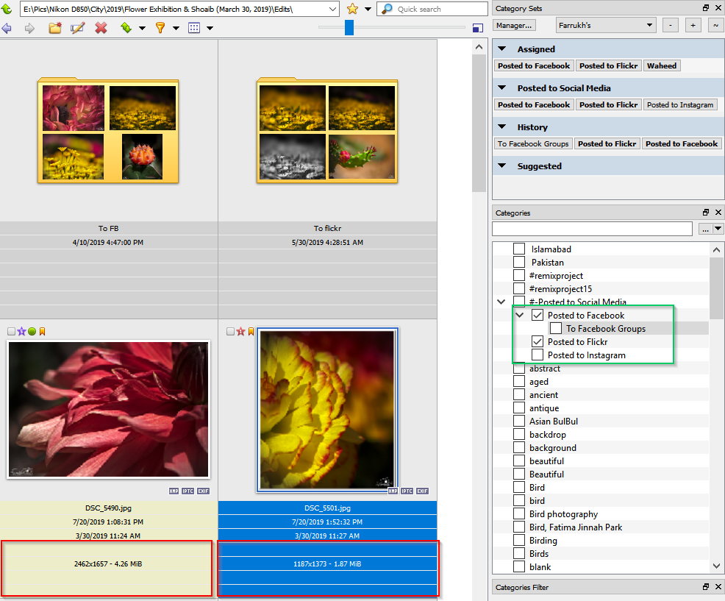
Task: Click the blue back navigation arrow
Action: (7, 28)
